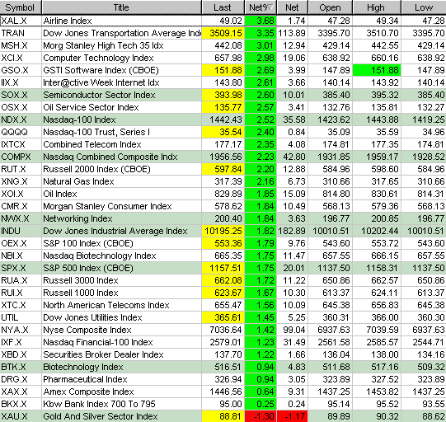Sort by the Symbol column header
The image size is (446, 422).
click(x=21, y=7)
